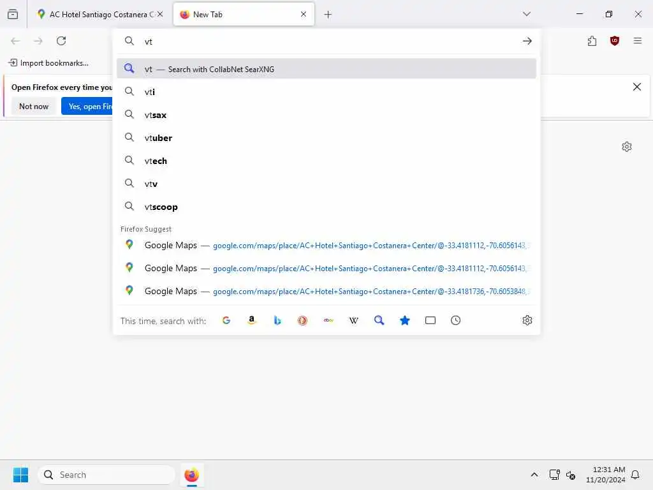Open Firefox View recent browsing icon
The width and height of the screenshot is (653, 490).
(13, 14)
